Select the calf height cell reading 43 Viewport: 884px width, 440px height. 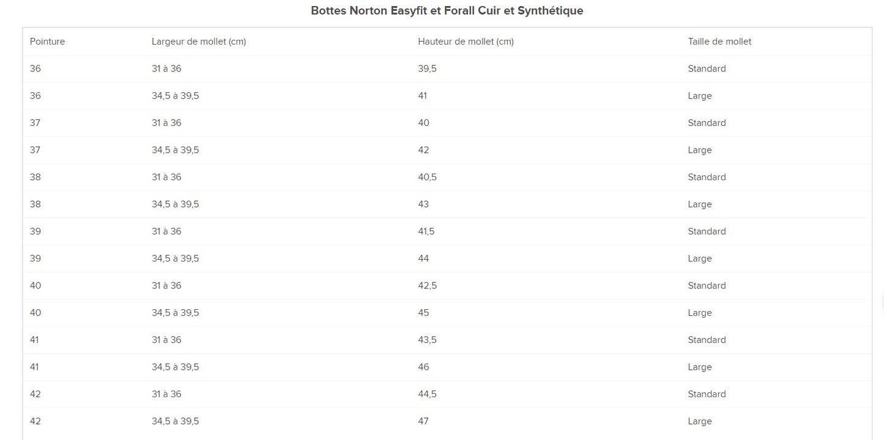pyautogui.click(x=423, y=204)
